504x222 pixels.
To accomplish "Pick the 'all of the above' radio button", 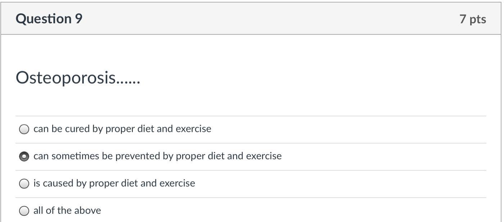I will [x=24, y=211].
